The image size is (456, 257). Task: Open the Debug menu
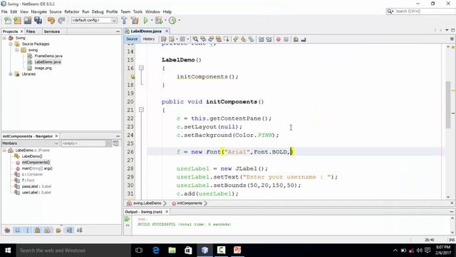click(98, 11)
